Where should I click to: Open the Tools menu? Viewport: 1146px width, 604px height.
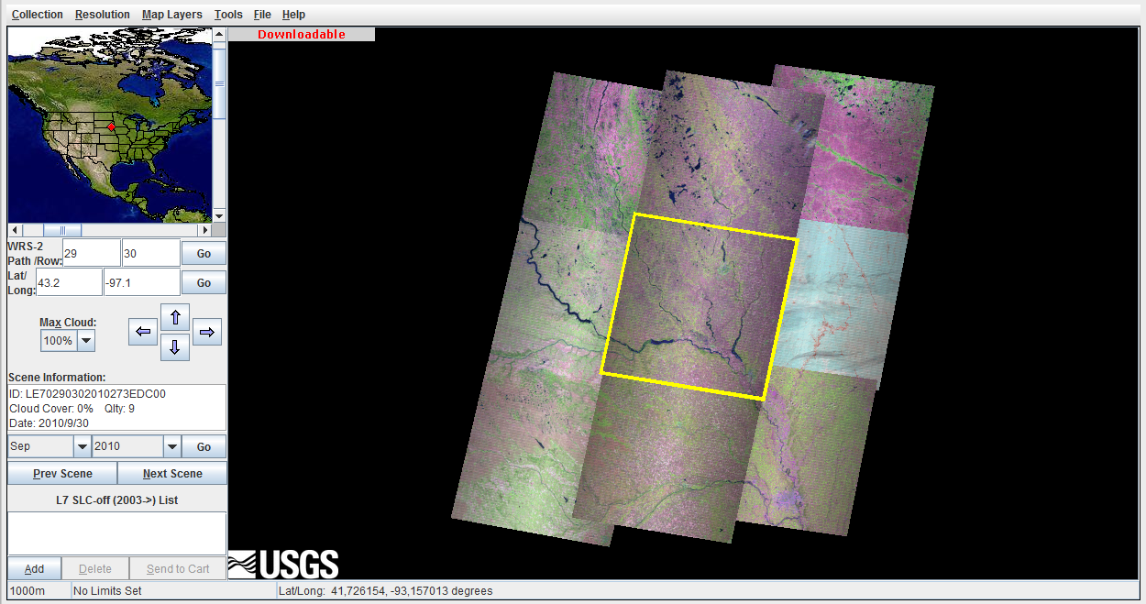point(227,14)
